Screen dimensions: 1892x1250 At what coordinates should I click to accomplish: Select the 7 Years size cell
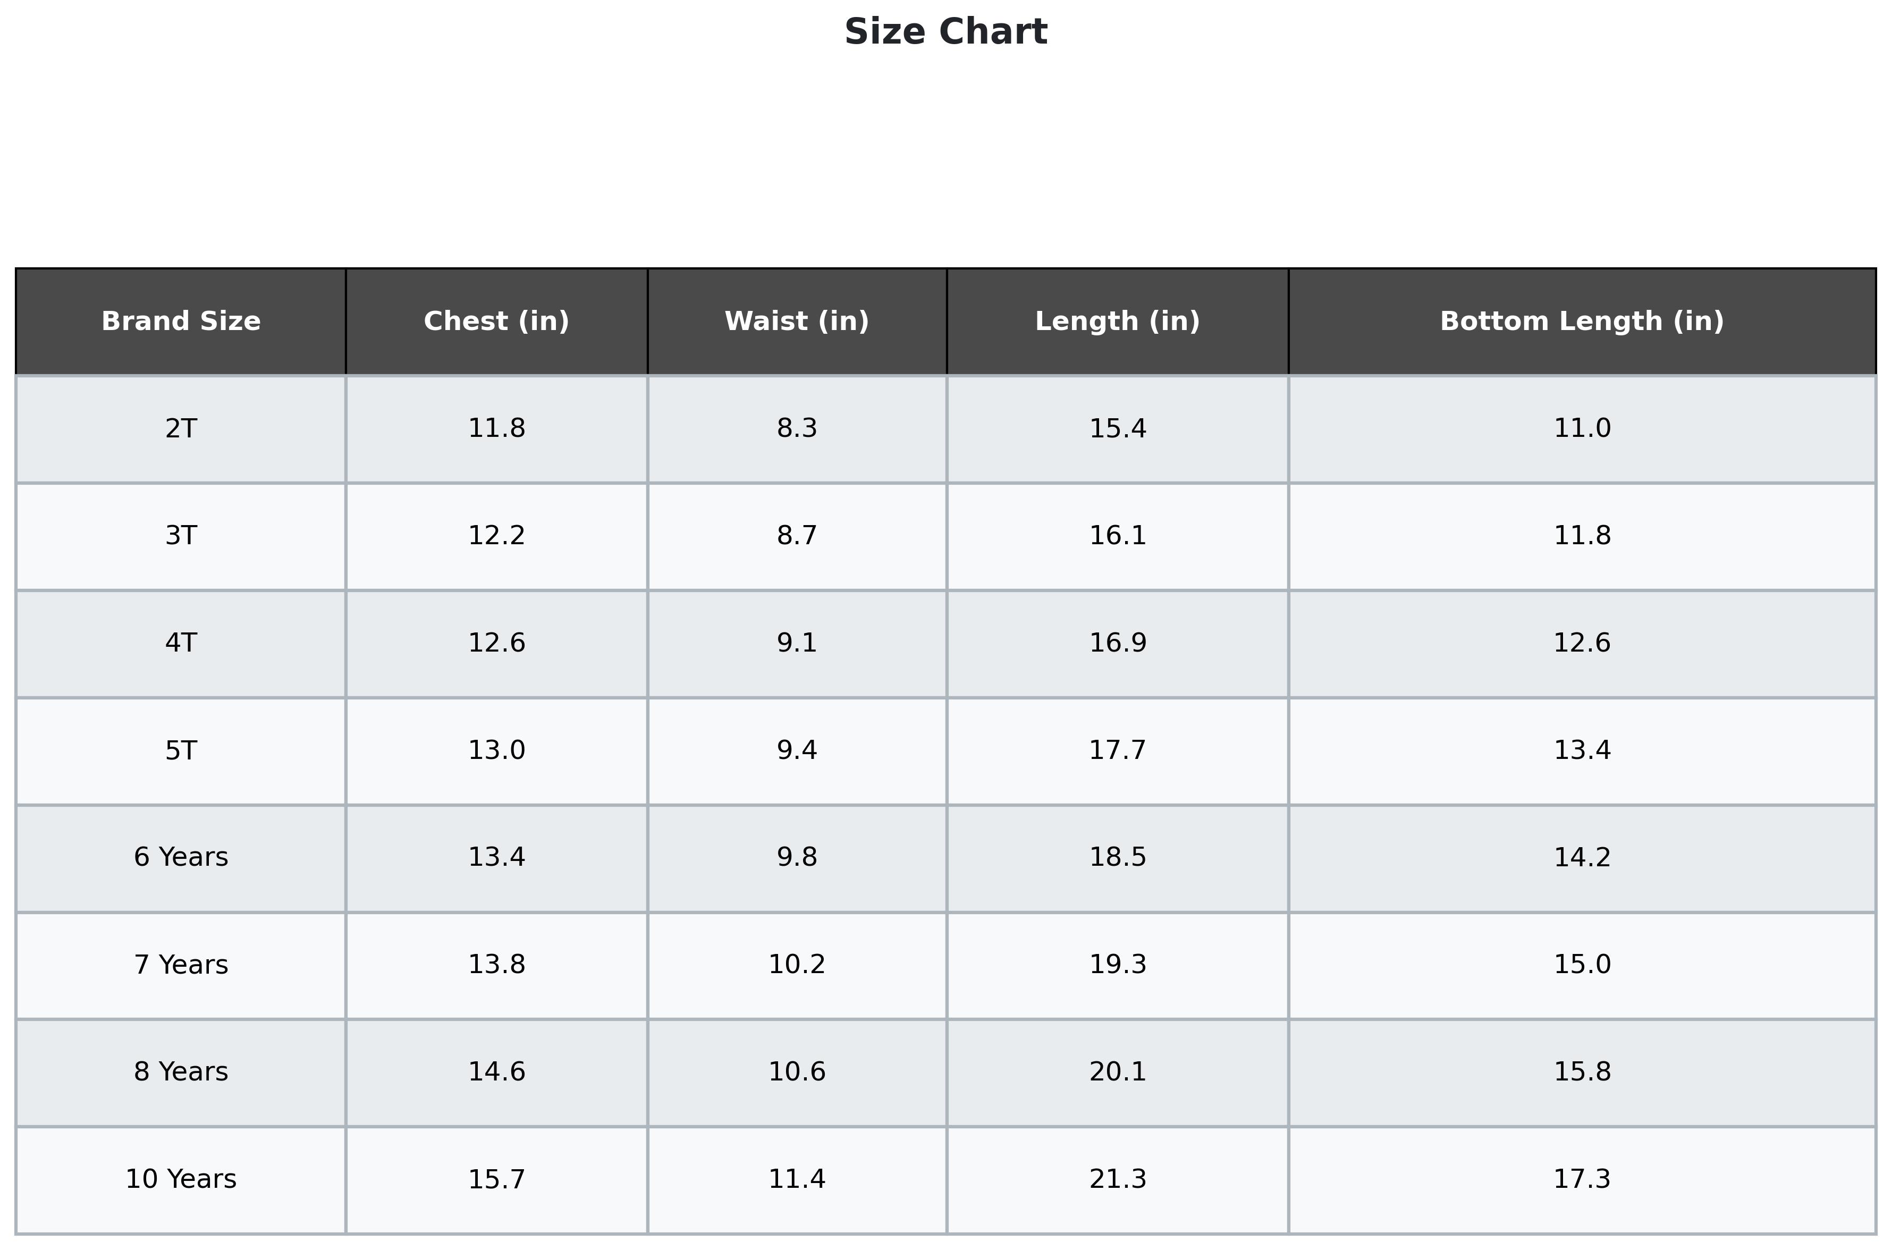[x=181, y=965]
